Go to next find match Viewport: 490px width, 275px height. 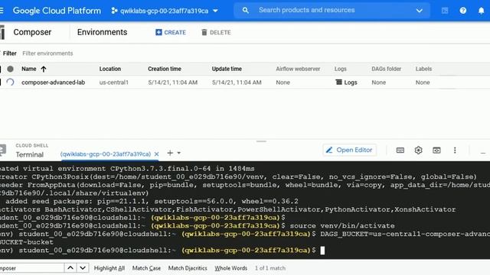(x=83, y=268)
